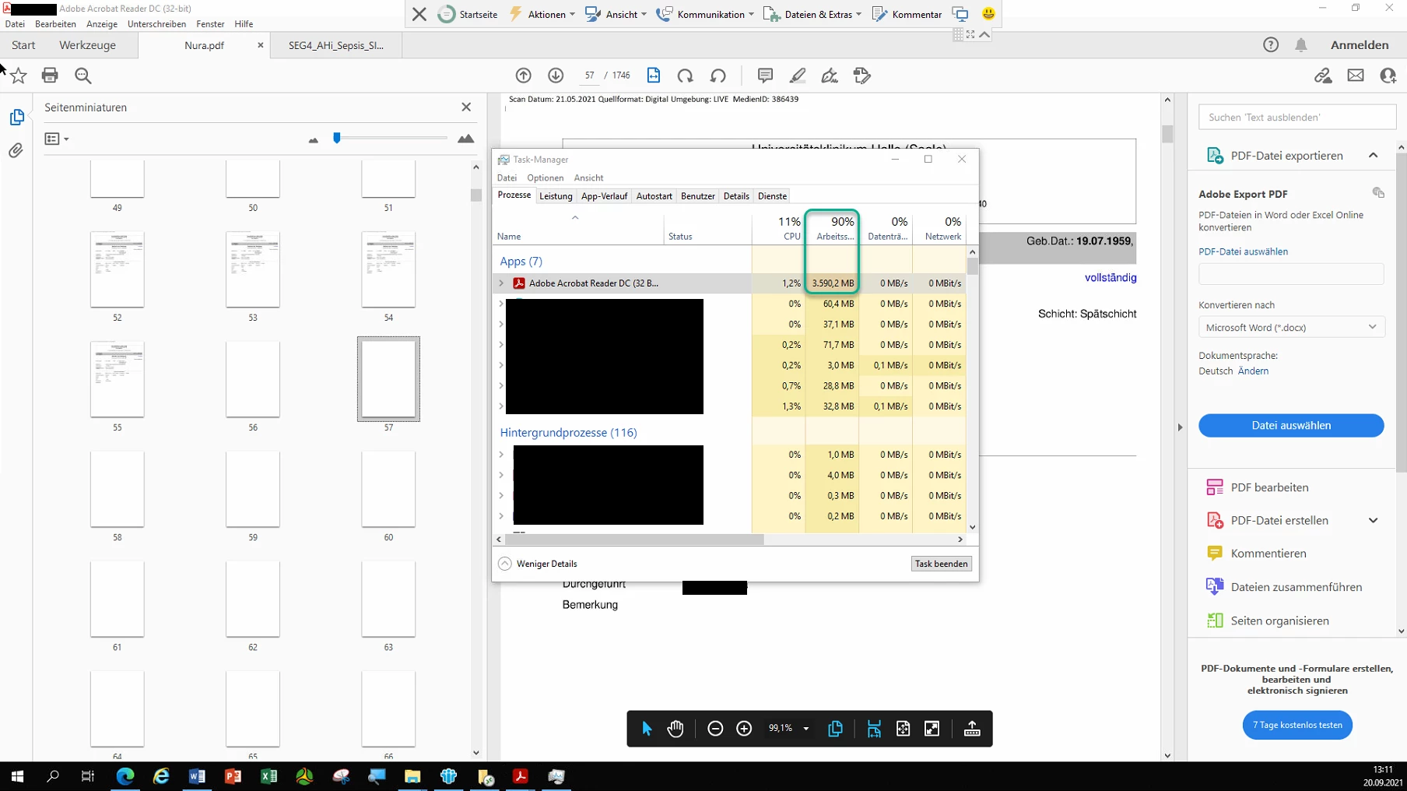Open Dateien & Extras dropdown

812,14
